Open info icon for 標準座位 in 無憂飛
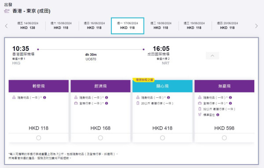The width and height of the screenshot is (264, 168). [x=218, y=115]
